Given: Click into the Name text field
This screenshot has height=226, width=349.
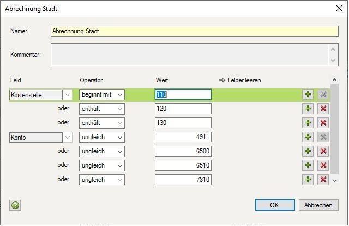Looking at the screenshot, I should coord(194,31).
